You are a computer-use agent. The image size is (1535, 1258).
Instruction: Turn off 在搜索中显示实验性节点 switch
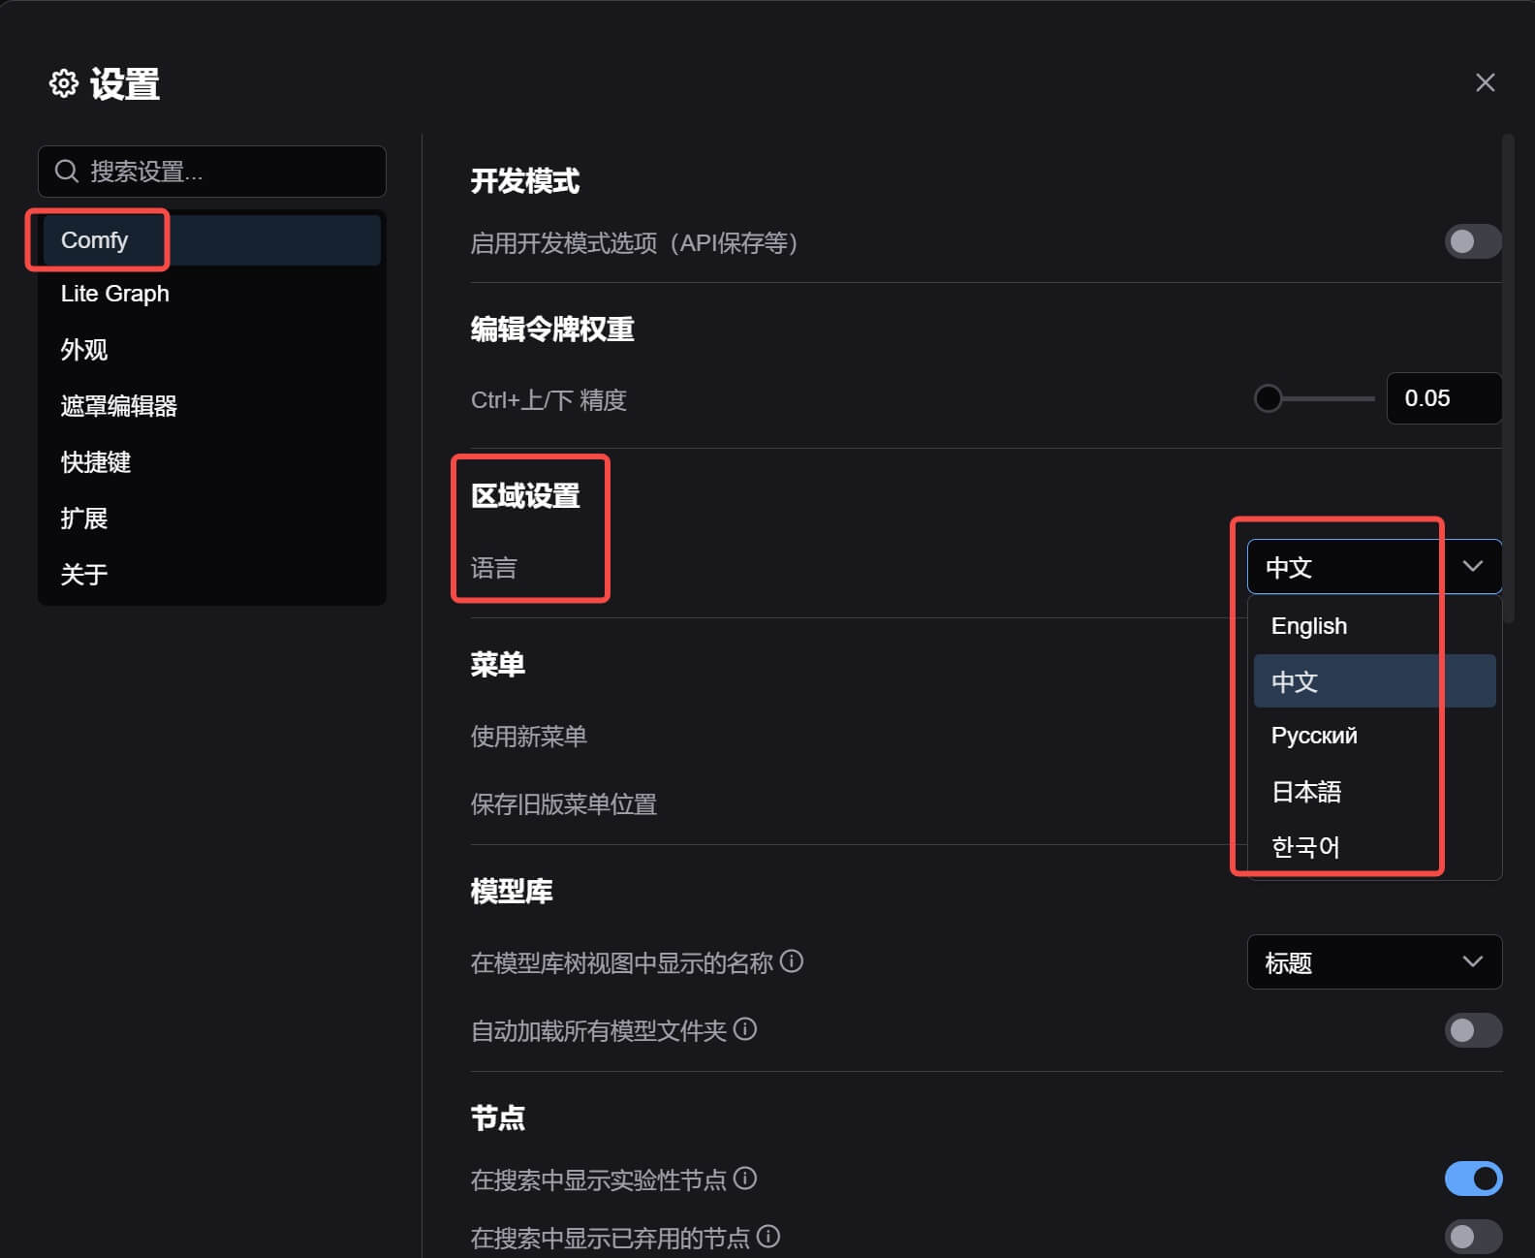coord(1473,1179)
